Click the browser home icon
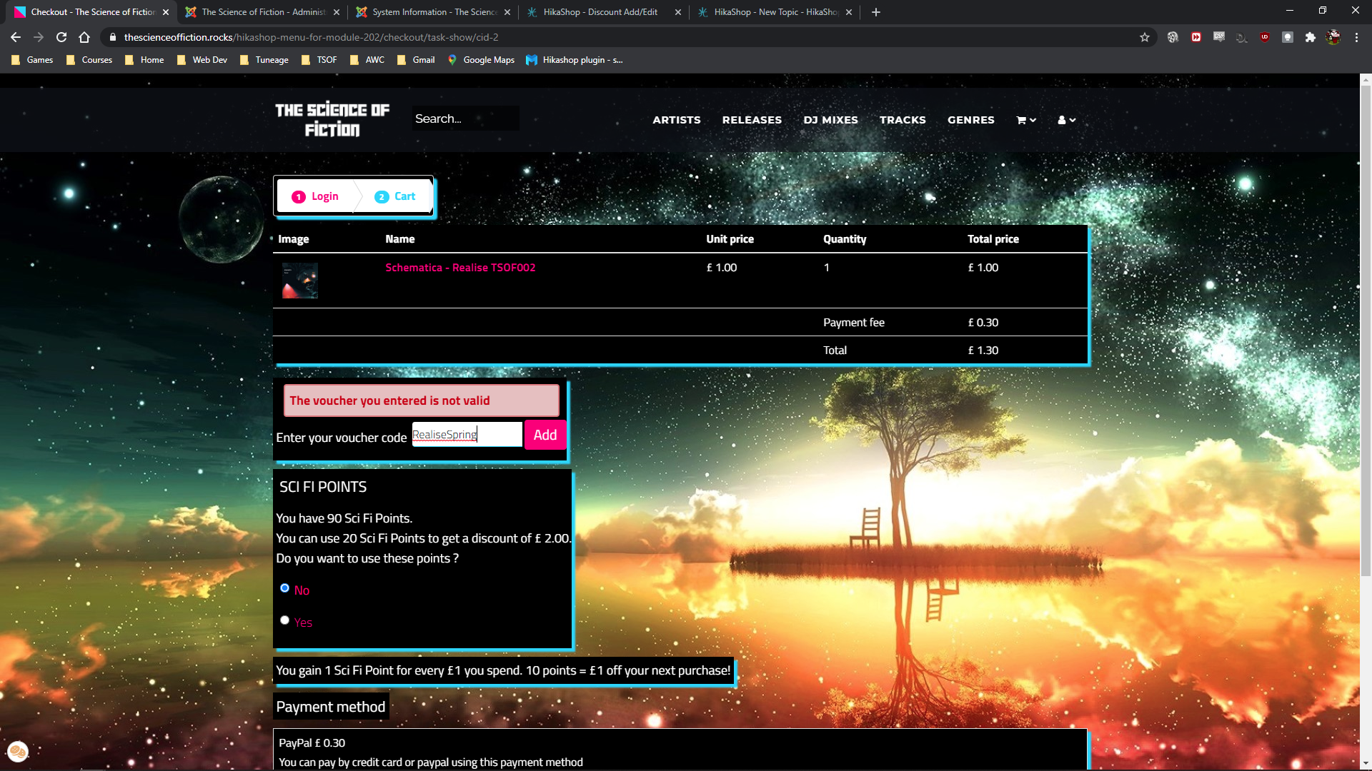The height and width of the screenshot is (771, 1372). tap(84, 37)
